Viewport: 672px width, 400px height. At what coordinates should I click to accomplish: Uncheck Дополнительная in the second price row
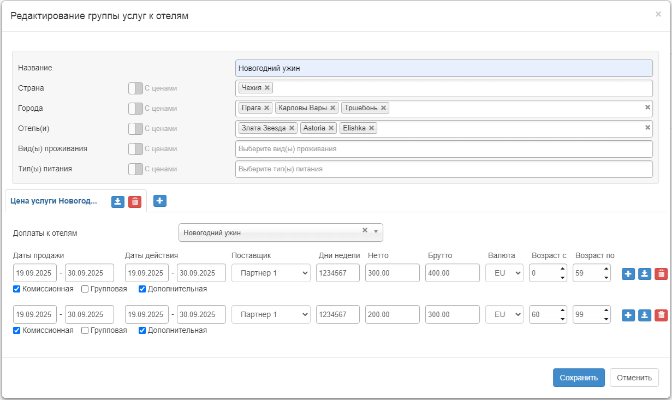tap(142, 330)
